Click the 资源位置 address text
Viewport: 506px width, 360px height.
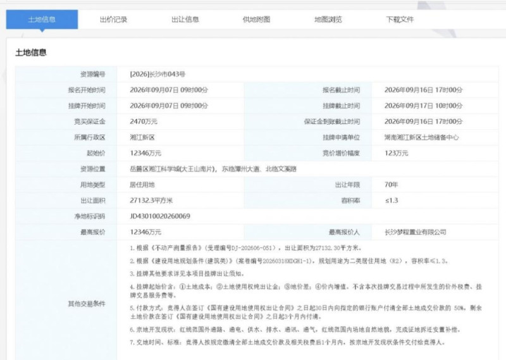pyautogui.click(x=213, y=169)
